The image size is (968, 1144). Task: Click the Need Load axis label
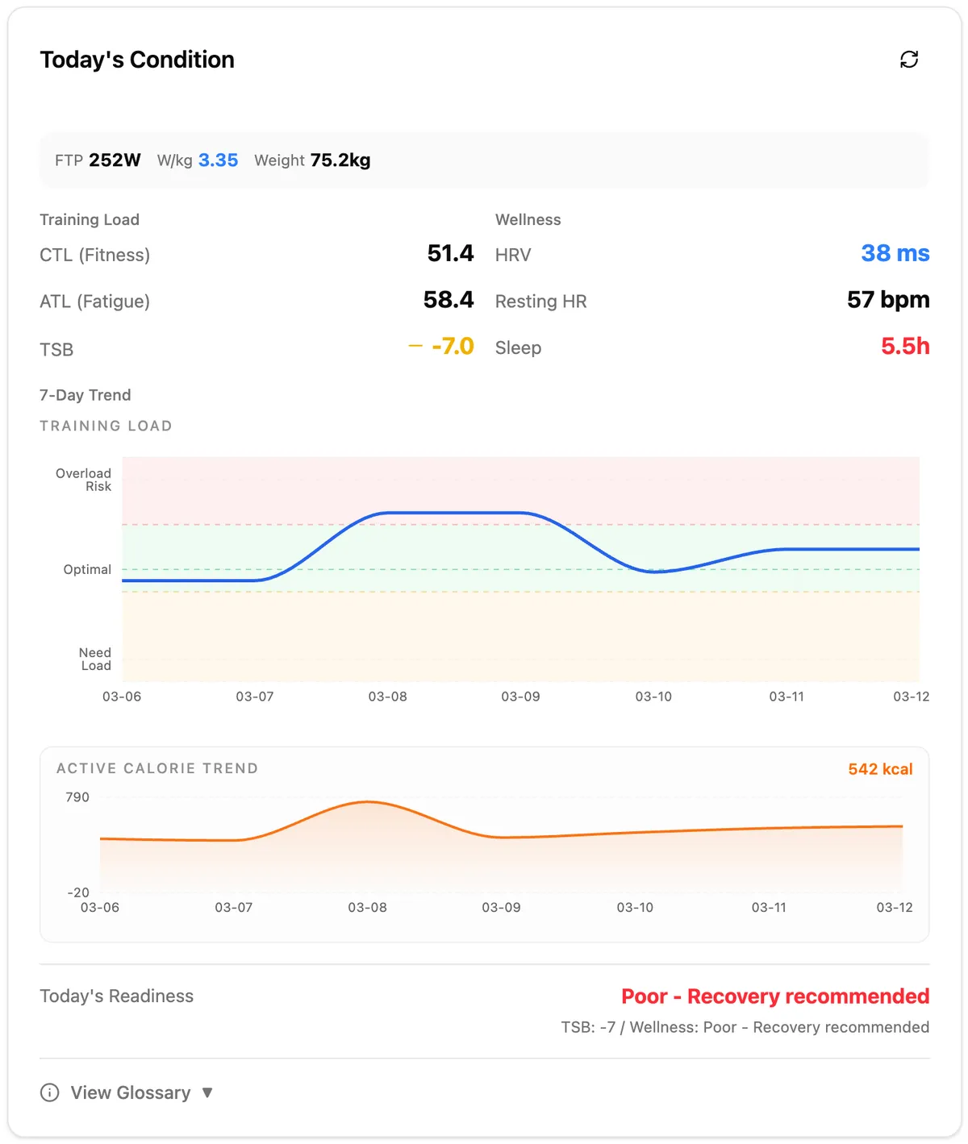(x=95, y=659)
